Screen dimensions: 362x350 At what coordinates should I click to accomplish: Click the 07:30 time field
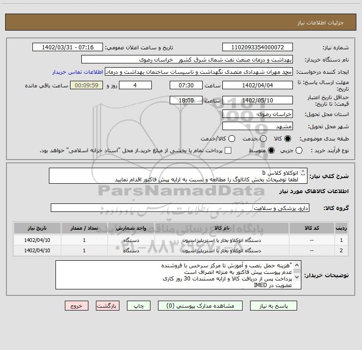pyautogui.click(x=186, y=85)
